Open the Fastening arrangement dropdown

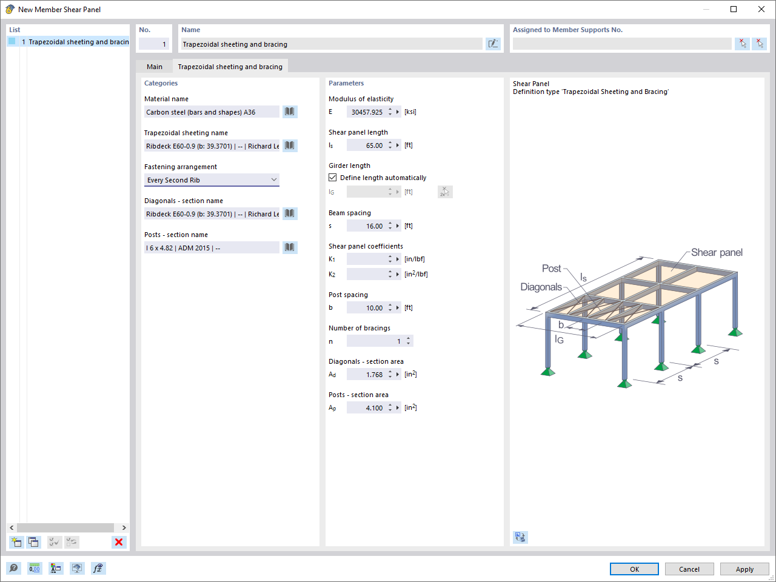[x=274, y=179]
